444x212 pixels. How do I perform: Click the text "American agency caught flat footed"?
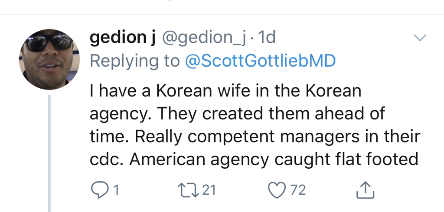tap(273, 160)
